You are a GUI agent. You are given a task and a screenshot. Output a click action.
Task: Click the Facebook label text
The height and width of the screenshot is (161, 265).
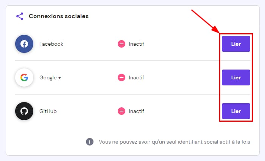[x=51, y=44]
